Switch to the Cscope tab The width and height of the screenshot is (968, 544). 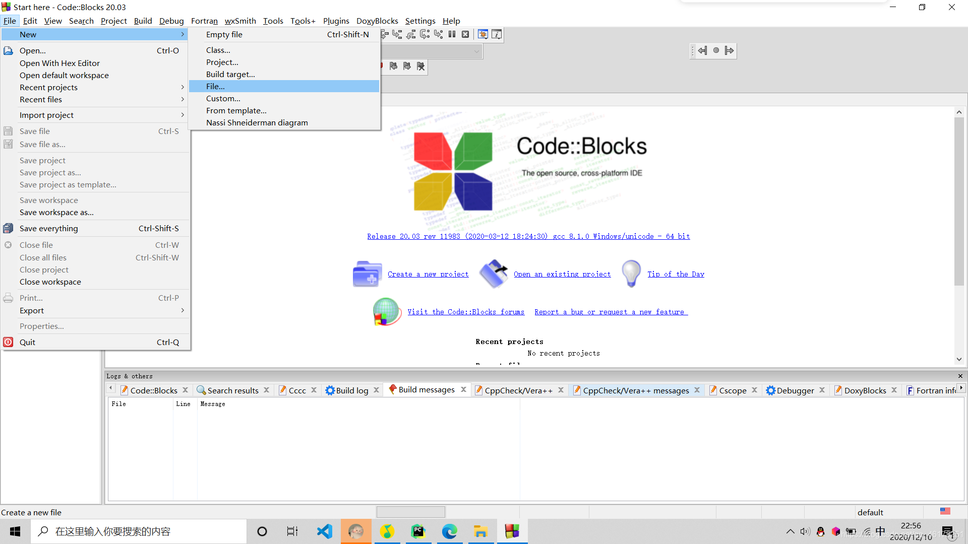(x=732, y=390)
